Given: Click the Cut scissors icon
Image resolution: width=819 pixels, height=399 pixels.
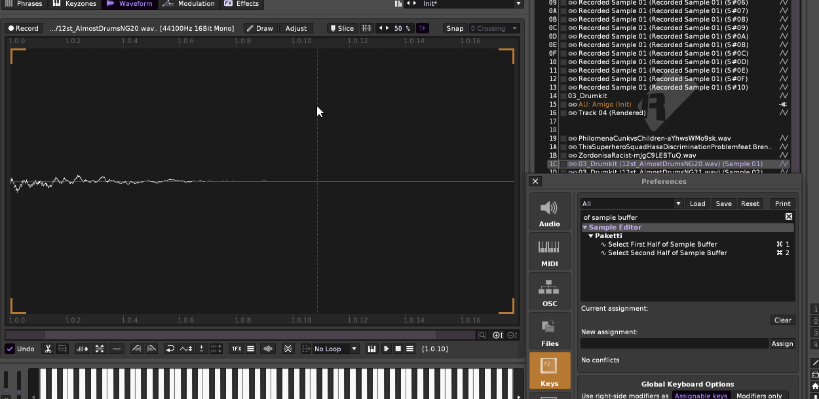Looking at the screenshot, I should [x=48, y=349].
